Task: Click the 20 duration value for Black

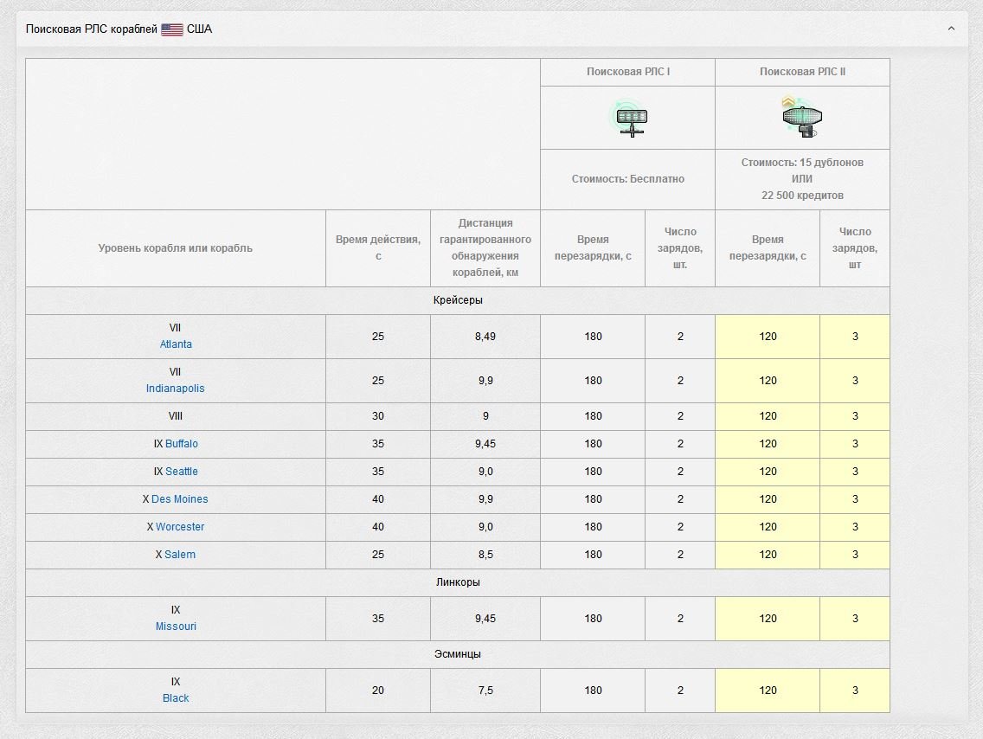Action: [378, 691]
